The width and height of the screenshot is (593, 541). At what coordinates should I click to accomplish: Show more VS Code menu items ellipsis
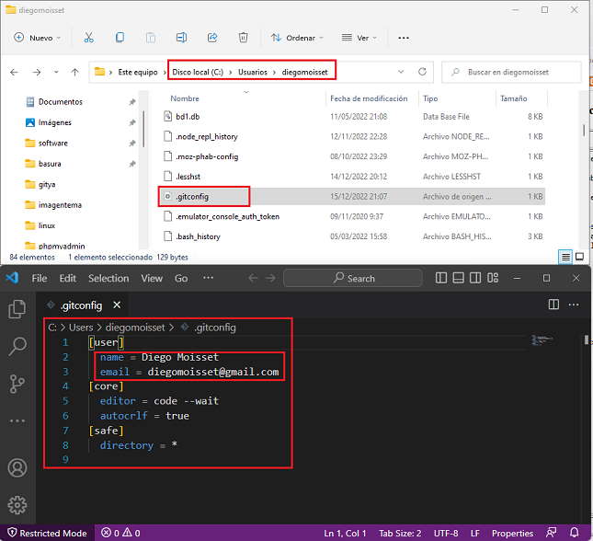click(x=208, y=278)
